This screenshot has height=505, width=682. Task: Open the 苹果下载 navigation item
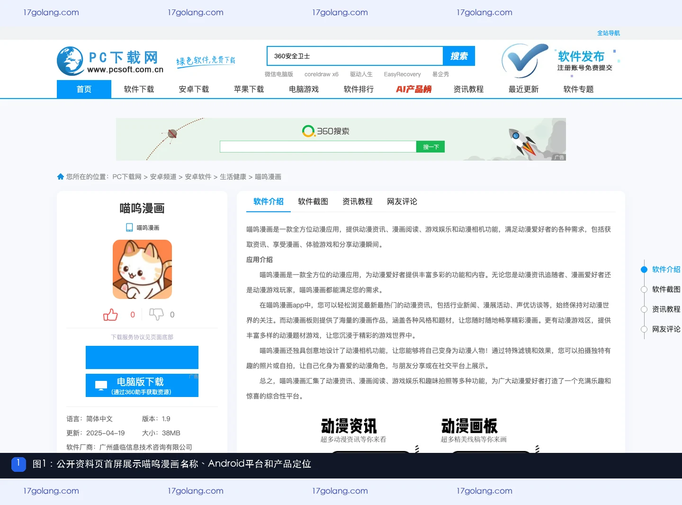pos(249,89)
